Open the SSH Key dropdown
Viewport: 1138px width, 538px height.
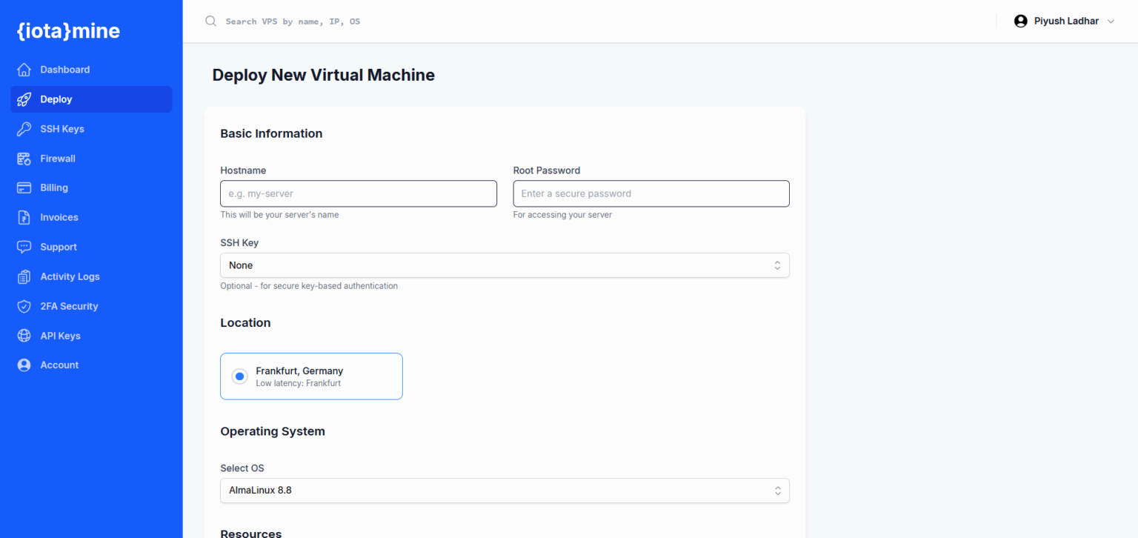tap(504, 265)
